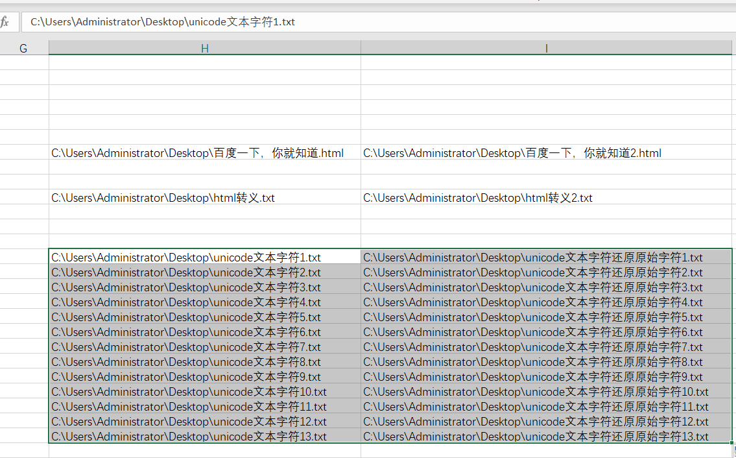Click the formula bar text field

point(378,22)
